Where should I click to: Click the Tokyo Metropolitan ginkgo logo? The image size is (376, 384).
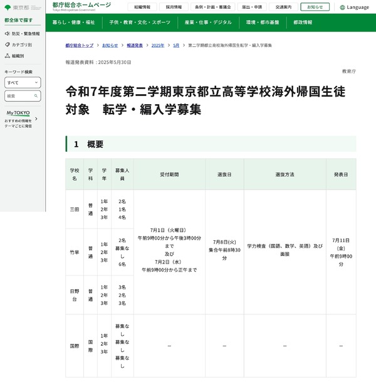click(x=8, y=8)
